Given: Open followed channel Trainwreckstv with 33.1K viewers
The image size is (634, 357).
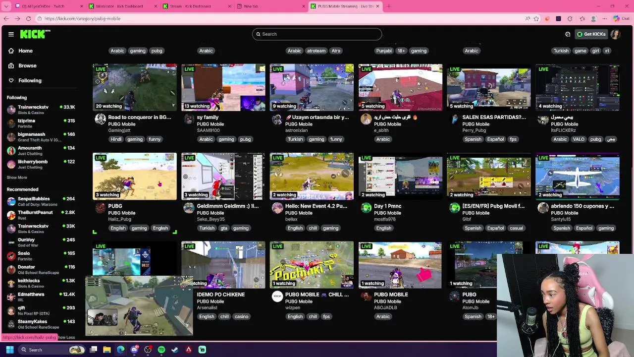Looking at the screenshot, I should (40, 110).
